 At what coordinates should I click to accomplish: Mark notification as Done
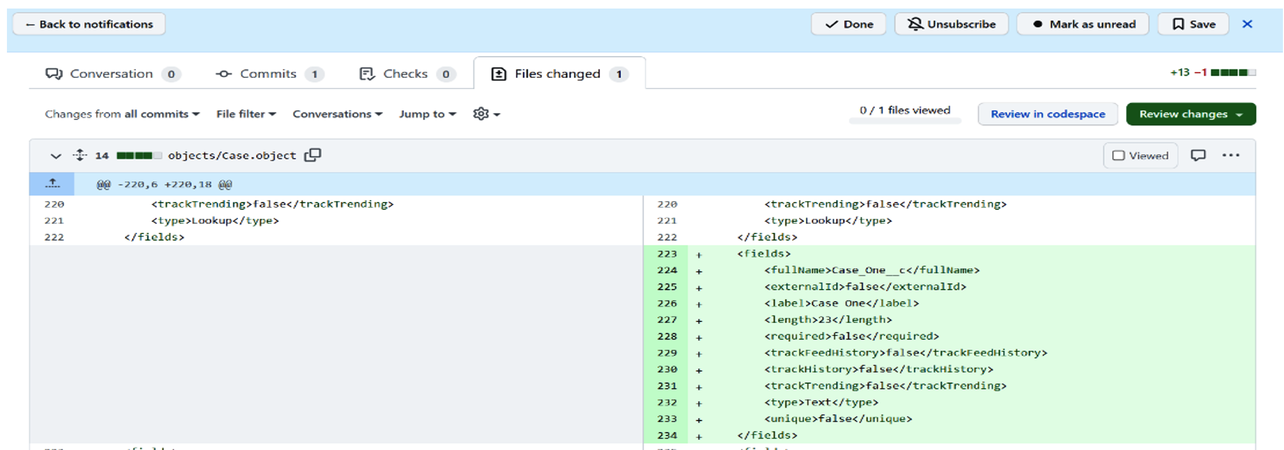coord(848,24)
